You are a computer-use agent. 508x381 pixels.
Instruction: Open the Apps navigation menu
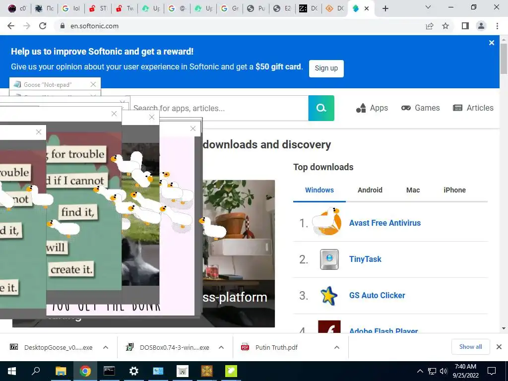(372, 108)
